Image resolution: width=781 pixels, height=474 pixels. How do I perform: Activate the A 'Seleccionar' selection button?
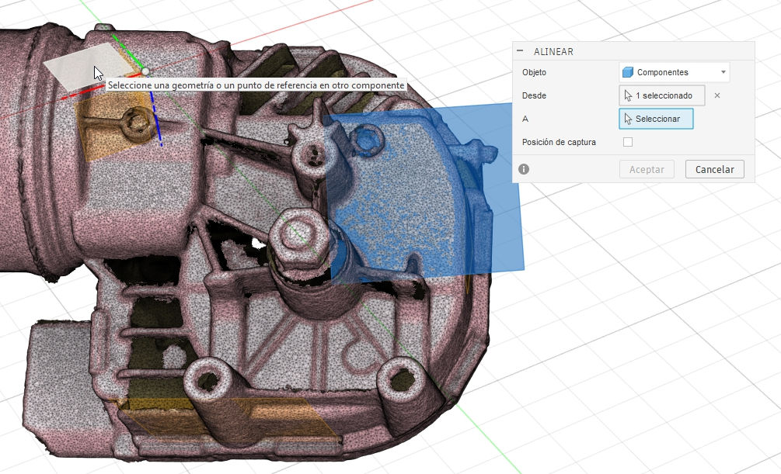[655, 119]
